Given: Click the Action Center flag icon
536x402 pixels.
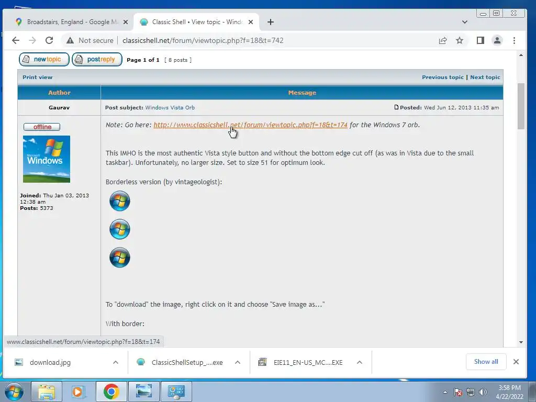Looking at the screenshot, I should click(458, 392).
